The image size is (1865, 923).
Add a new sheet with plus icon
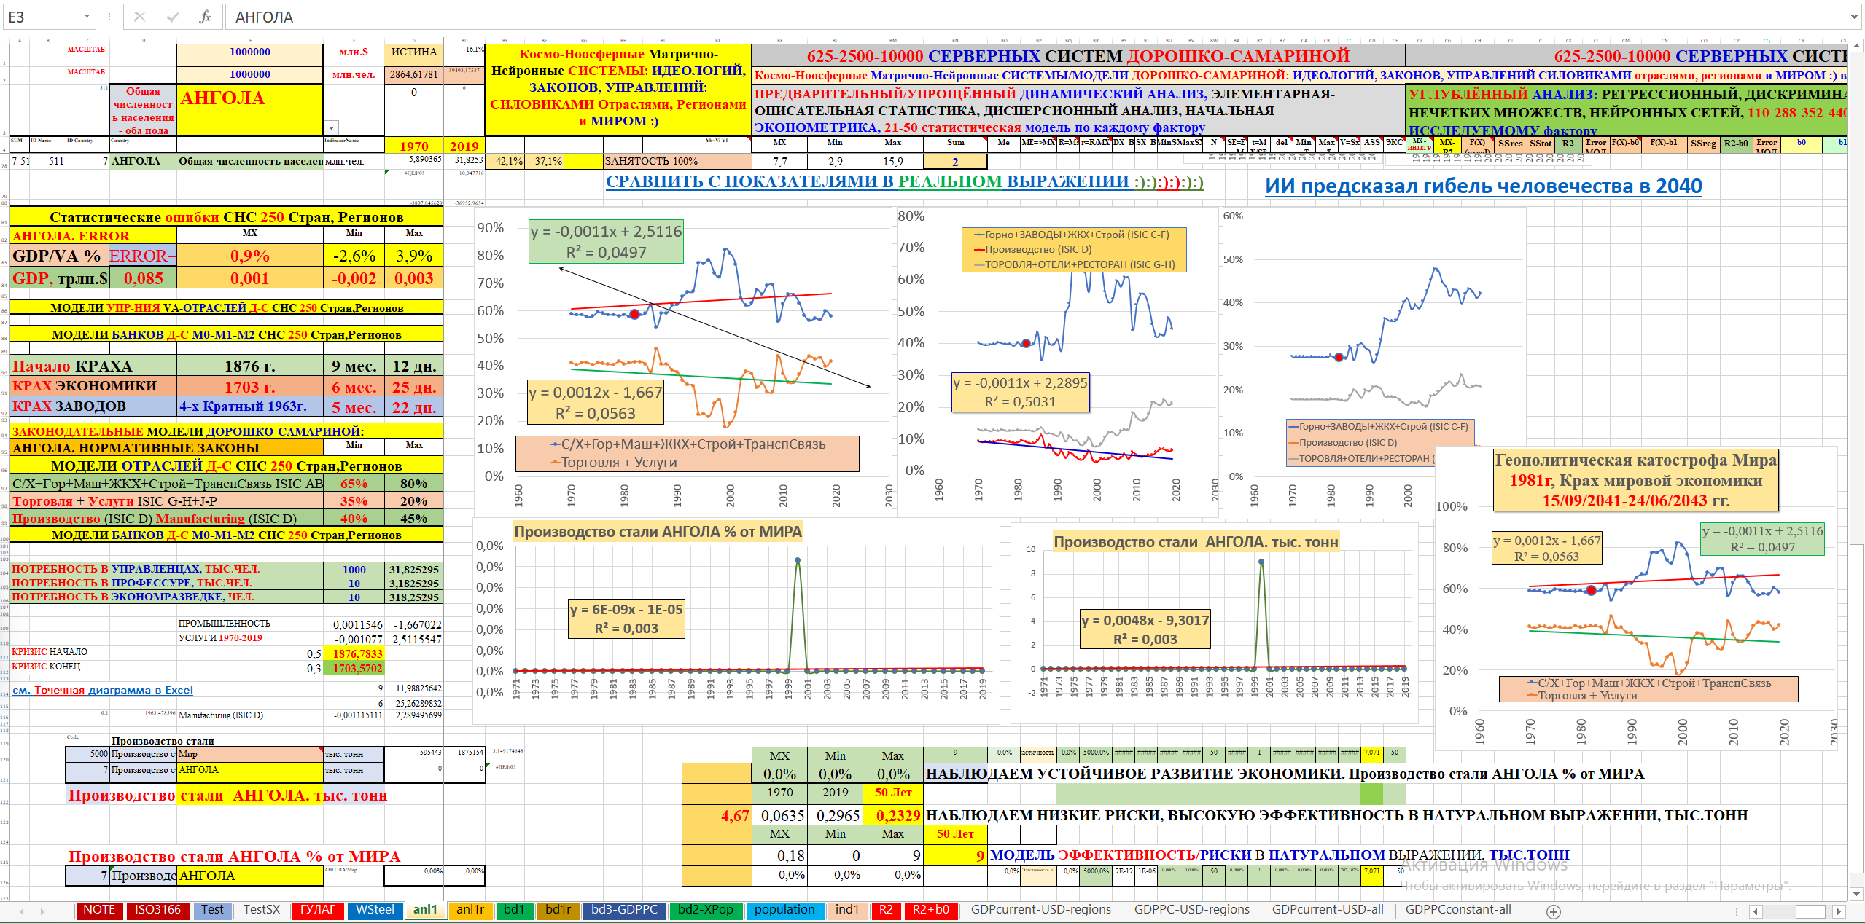[1554, 911]
